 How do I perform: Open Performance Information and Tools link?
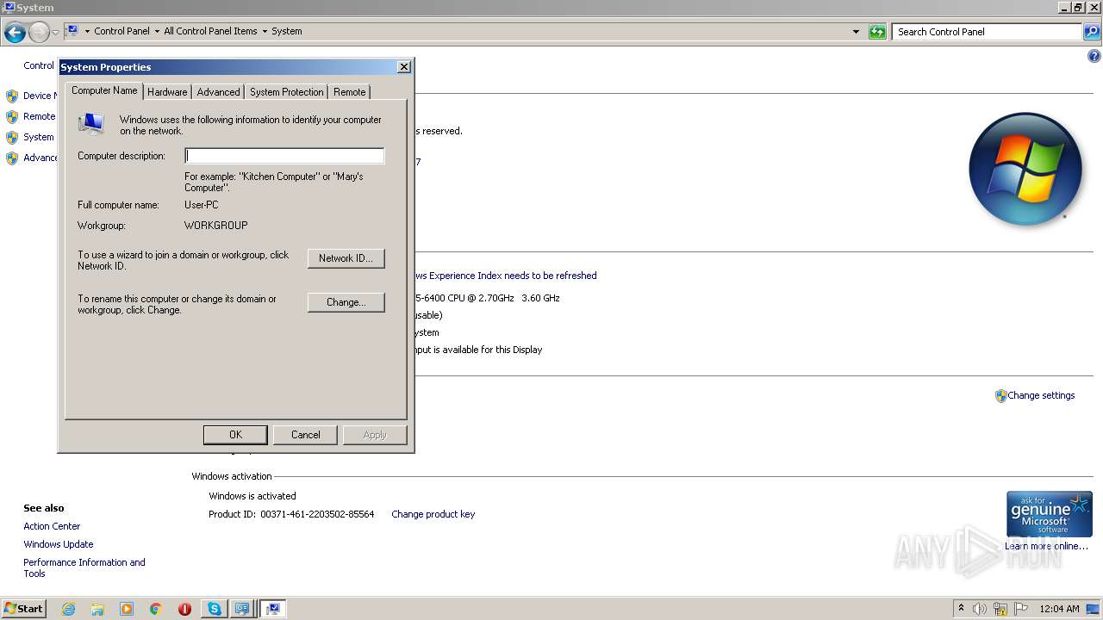84,568
